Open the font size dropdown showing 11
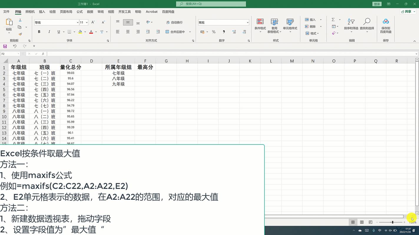419x235 pixels. pyautogui.click(x=87, y=23)
